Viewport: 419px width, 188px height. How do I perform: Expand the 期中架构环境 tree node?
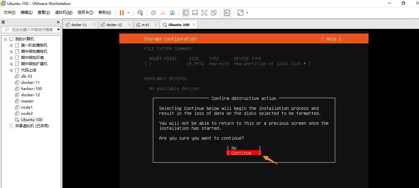[11, 57]
